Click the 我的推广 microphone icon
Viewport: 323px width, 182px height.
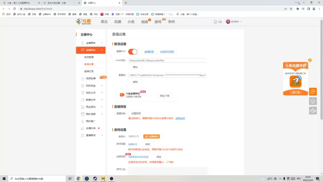(83, 121)
